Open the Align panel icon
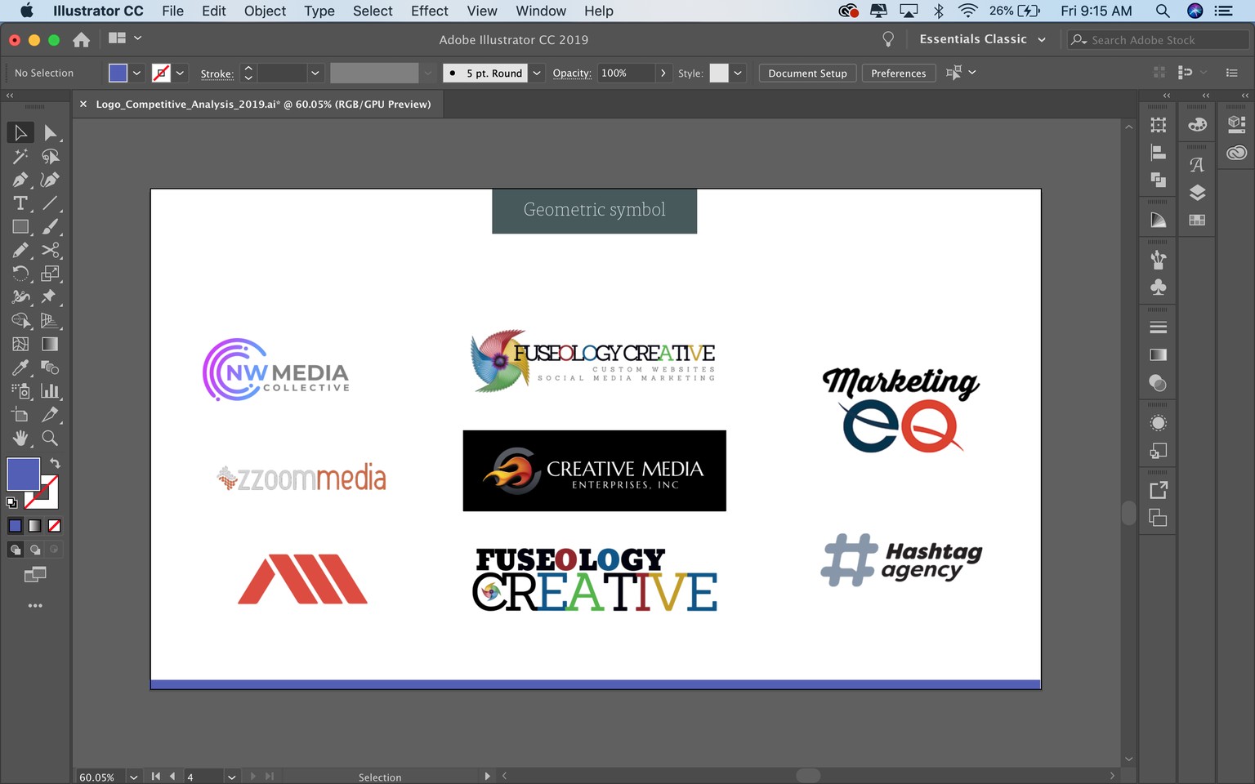This screenshot has height=784, width=1255. point(1158,153)
